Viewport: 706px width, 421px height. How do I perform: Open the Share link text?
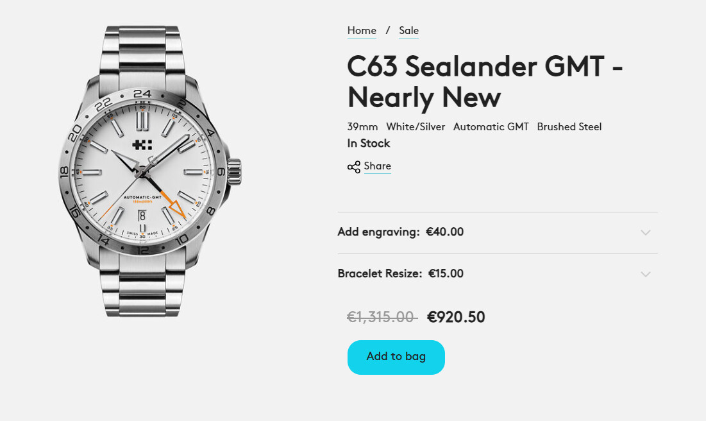coord(377,166)
